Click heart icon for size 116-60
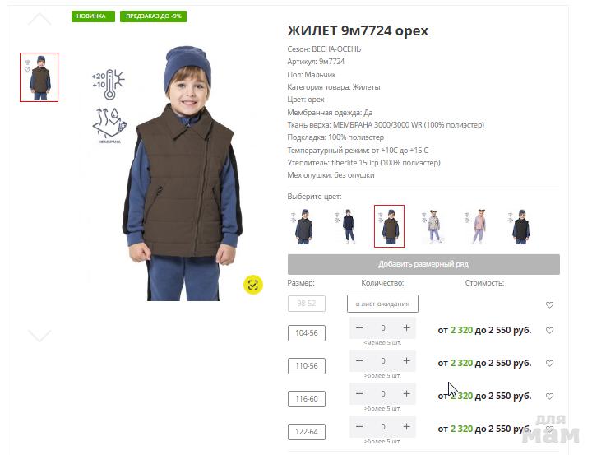The height and width of the screenshot is (455, 592). pos(549,396)
